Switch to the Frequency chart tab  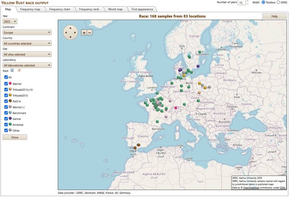point(60,9)
